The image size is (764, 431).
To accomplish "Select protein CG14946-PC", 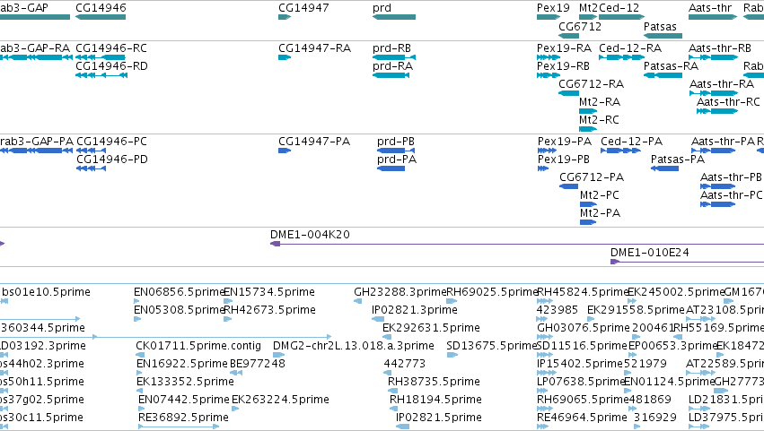I will pyautogui.click(x=91, y=151).
